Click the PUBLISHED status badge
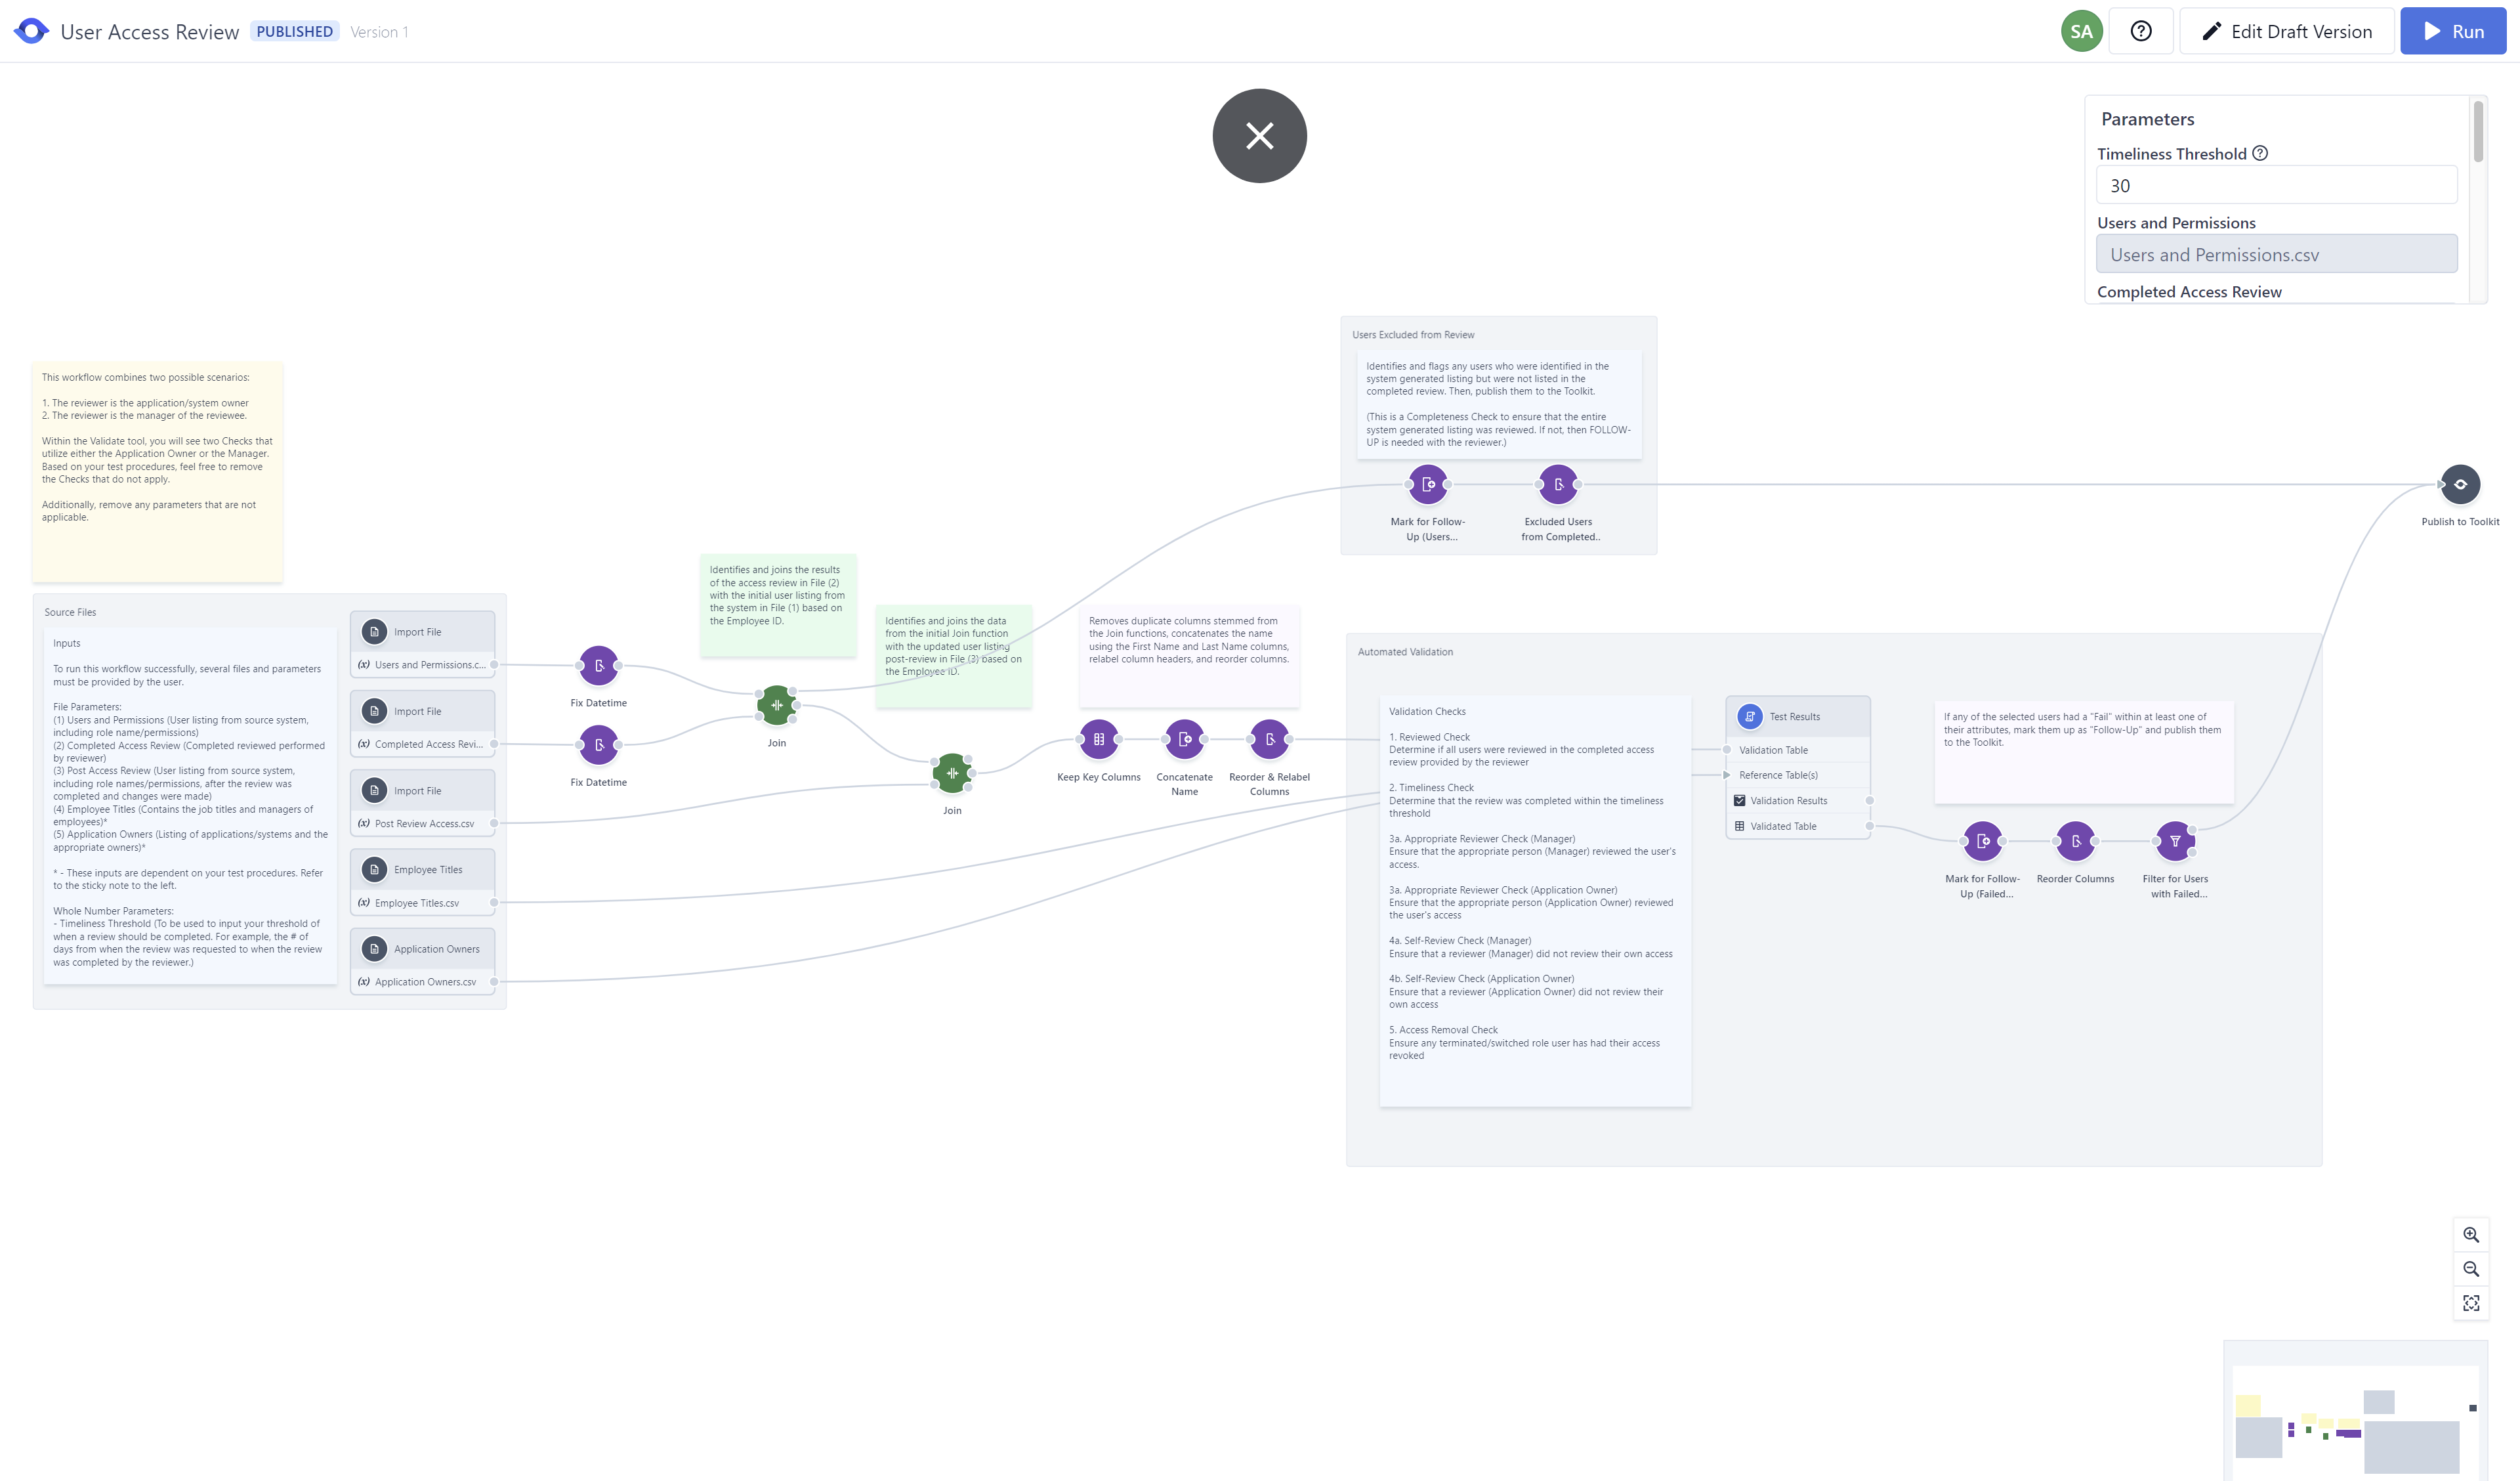The height and width of the screenshot is (1481, 2520). [x=294, y=31]
